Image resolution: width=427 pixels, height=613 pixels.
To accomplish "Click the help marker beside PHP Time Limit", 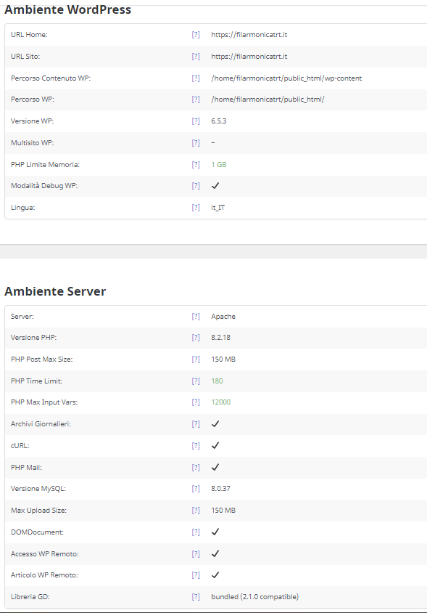I will [196, 381].
